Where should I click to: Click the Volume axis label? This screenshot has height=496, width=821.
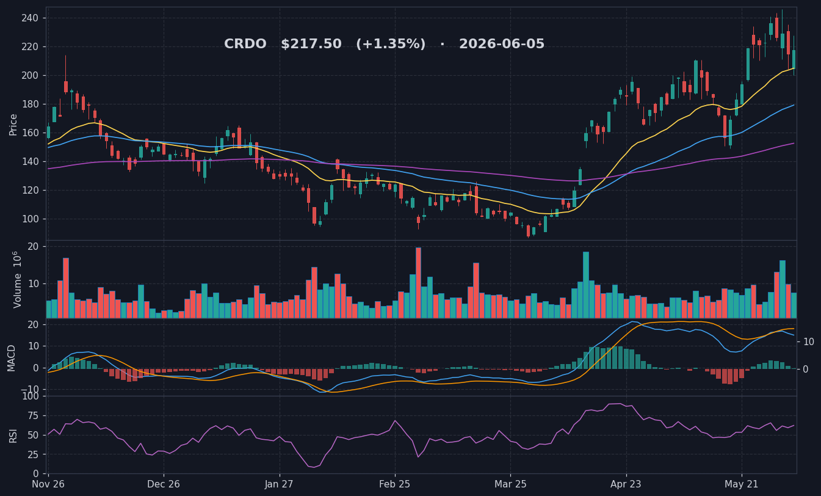point(17,279)
